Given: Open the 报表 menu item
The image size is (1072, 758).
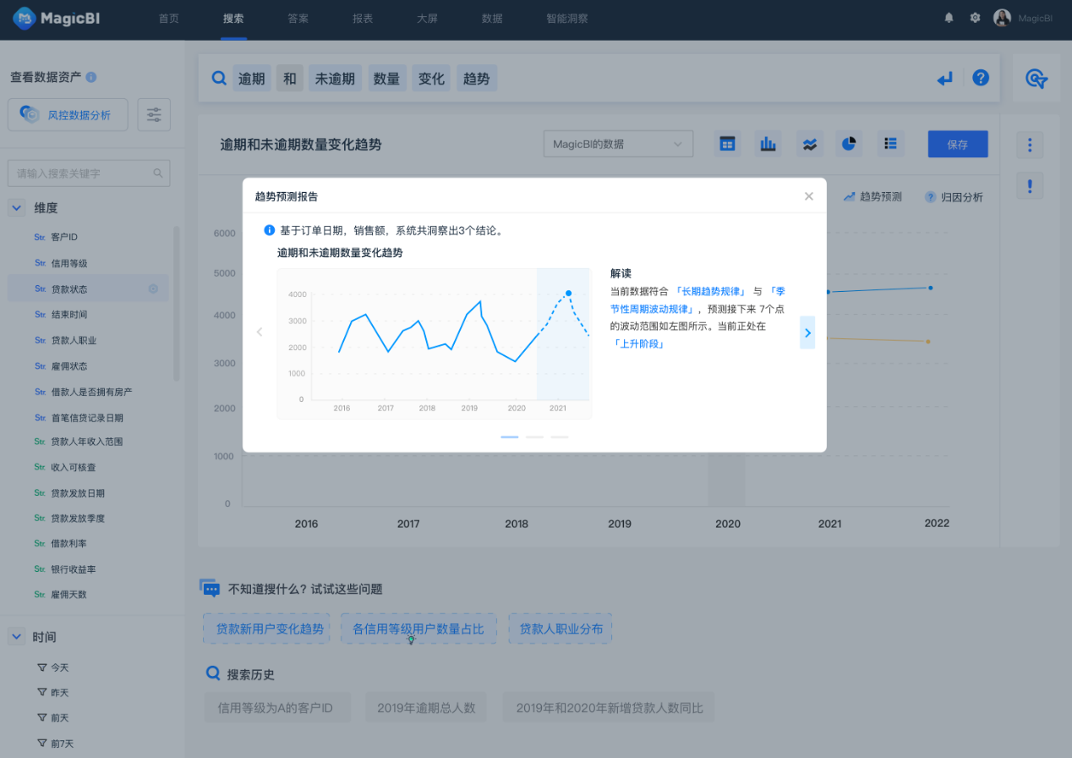Looking at the screenshot, I should click(363, 17).
